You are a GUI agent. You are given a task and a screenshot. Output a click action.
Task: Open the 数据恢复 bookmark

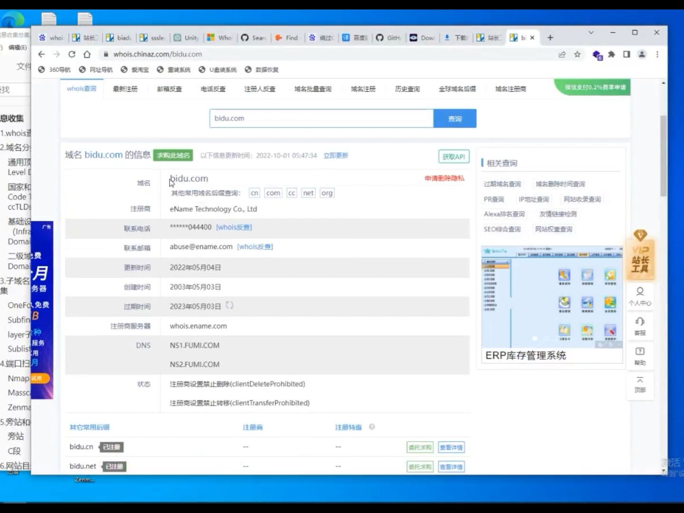pos(261,69)
